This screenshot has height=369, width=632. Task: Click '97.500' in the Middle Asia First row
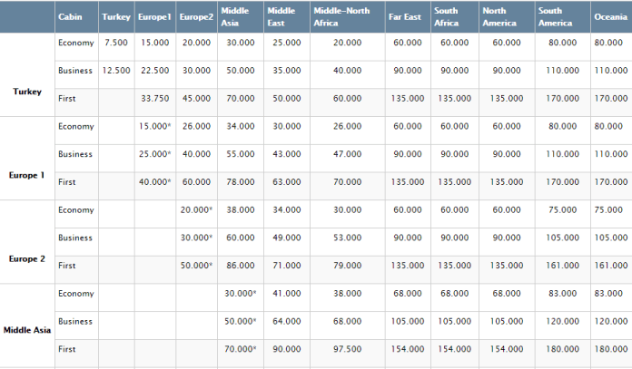[x=348, y=349]
